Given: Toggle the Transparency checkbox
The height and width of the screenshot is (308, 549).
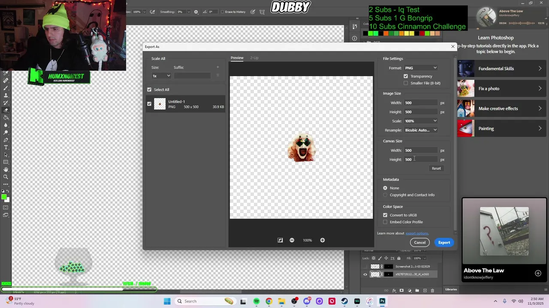Looking at the screenshot, I should pyautogui.click(x=406, y=76).
